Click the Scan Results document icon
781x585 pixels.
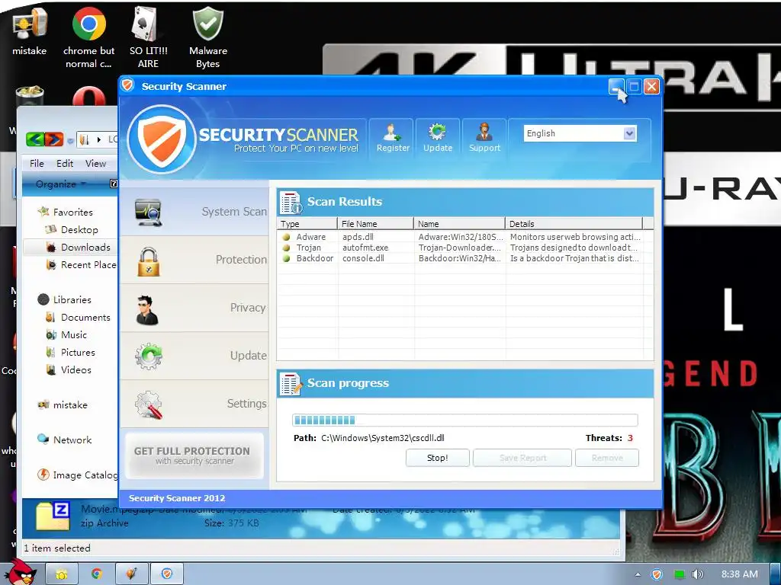(291, 202)
